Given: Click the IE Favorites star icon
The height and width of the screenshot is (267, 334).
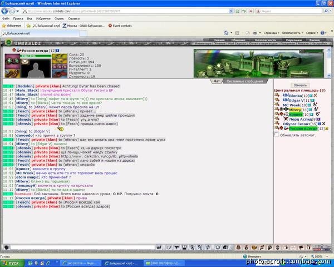Looking at the screenshot, I should tap(4, 26).
